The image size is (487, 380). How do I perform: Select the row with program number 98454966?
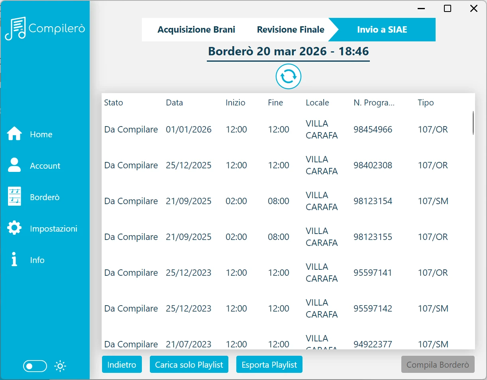point(288,129)
